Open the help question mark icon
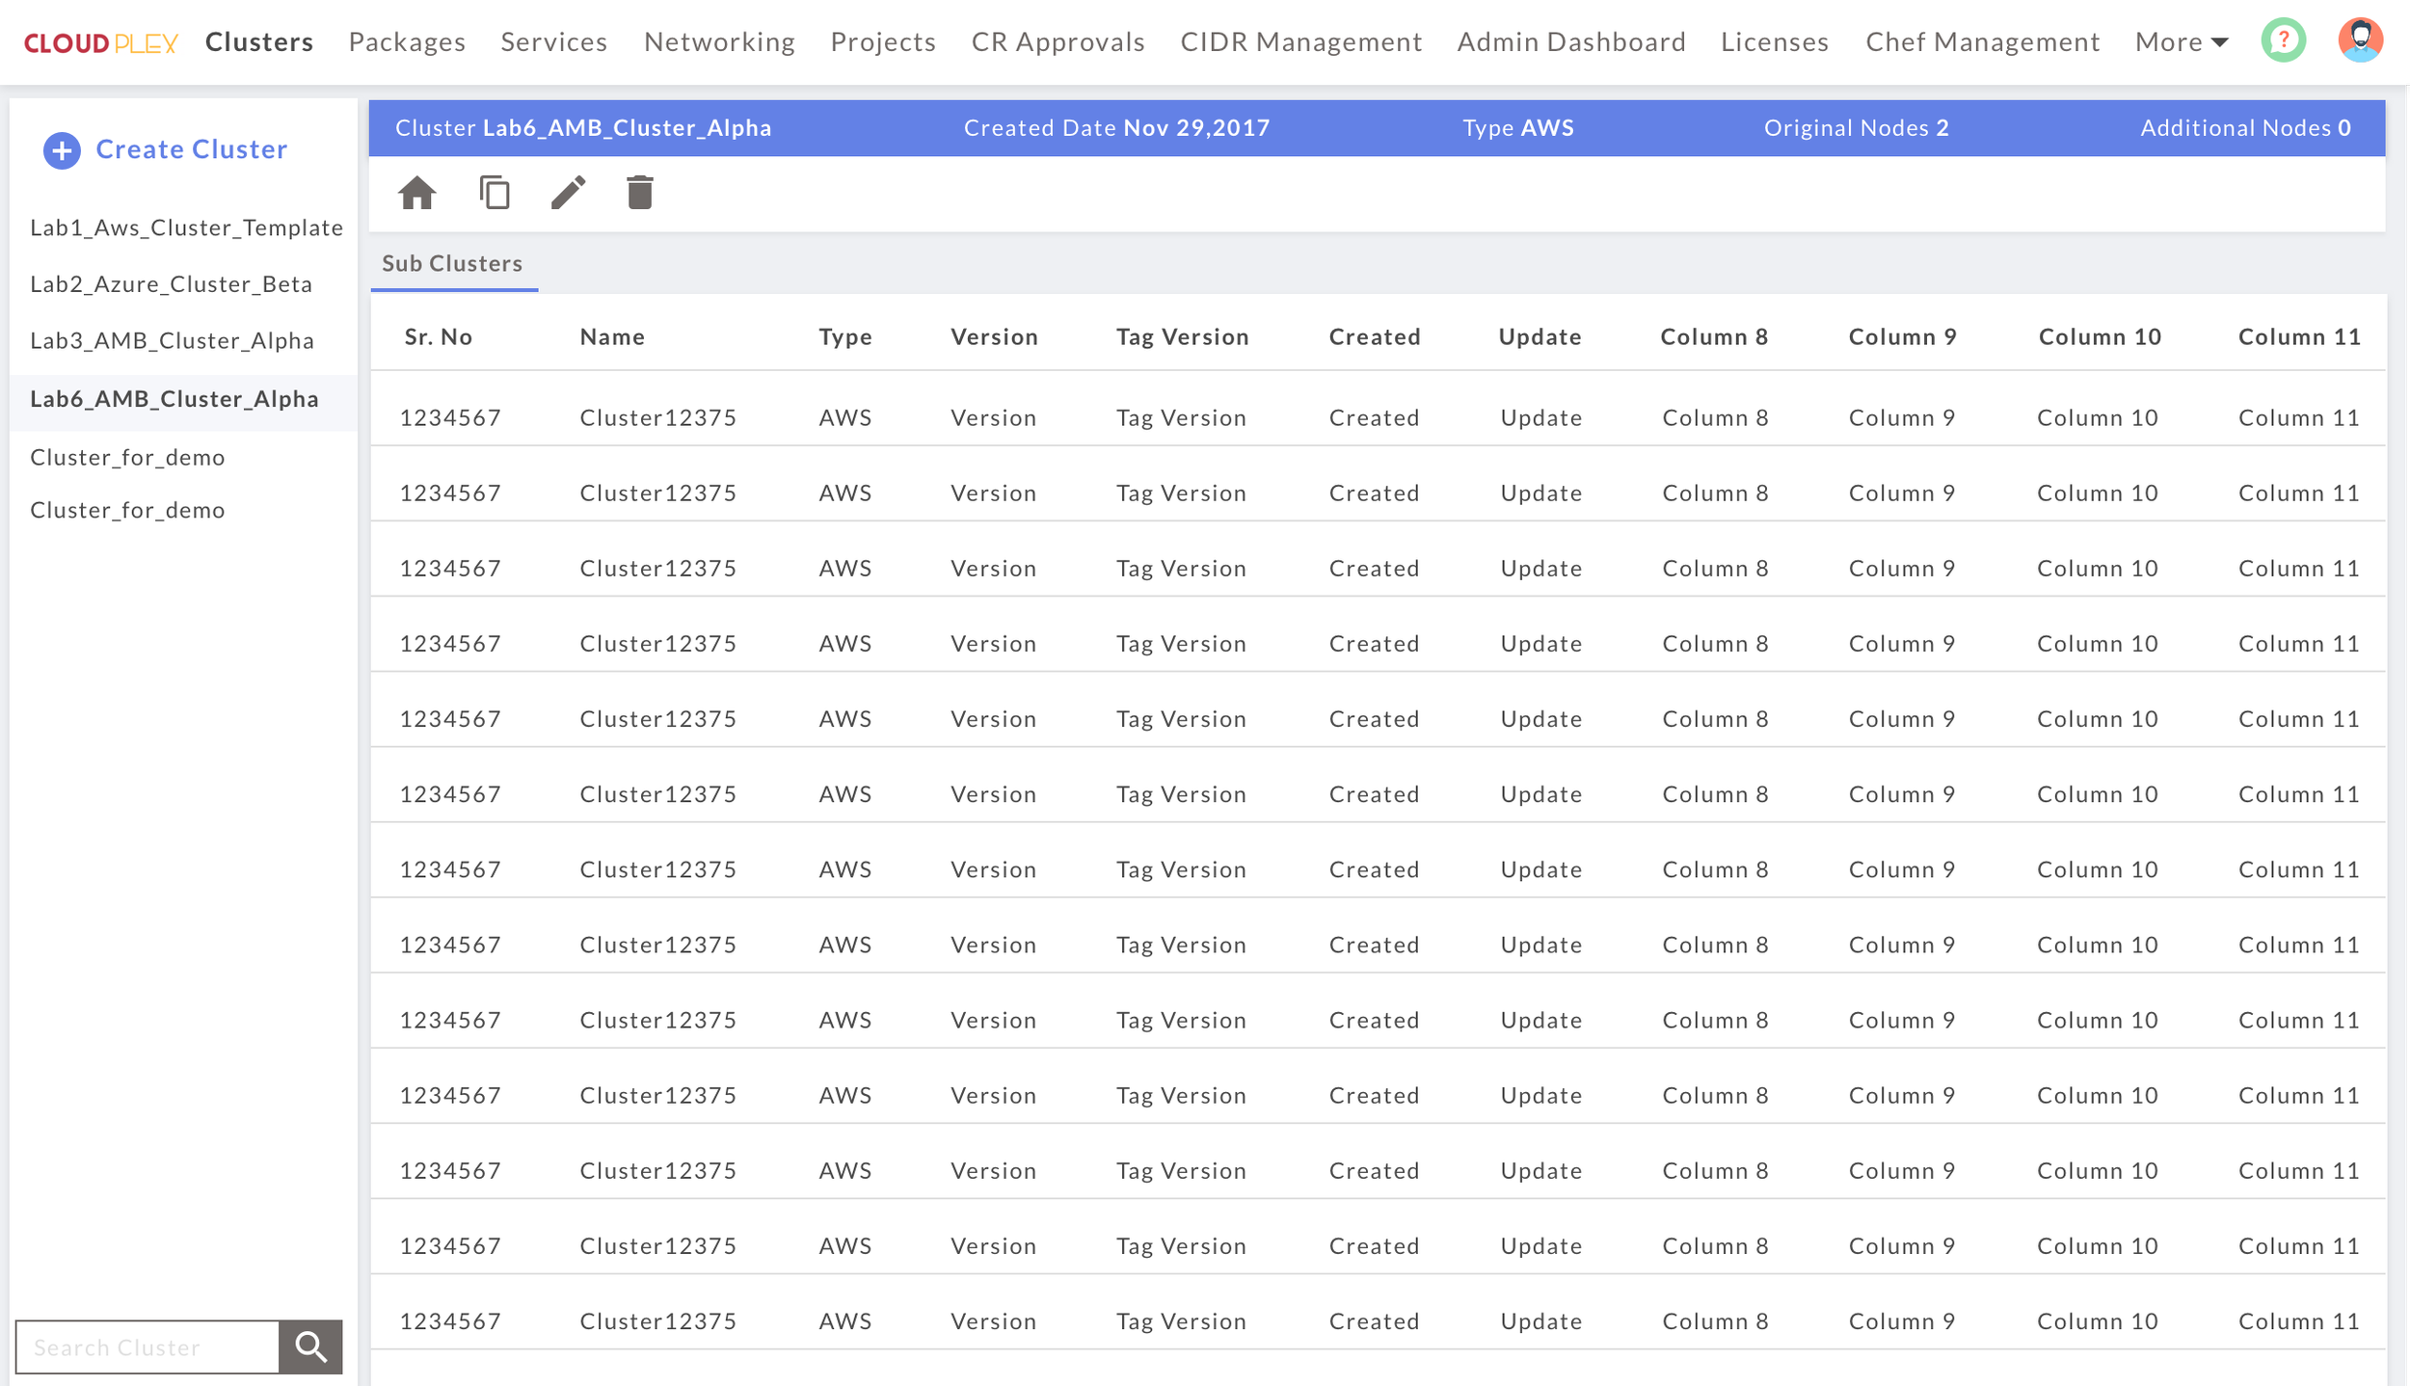The width and height of the screenshot is (2410, 1386). coord(2284,40)
